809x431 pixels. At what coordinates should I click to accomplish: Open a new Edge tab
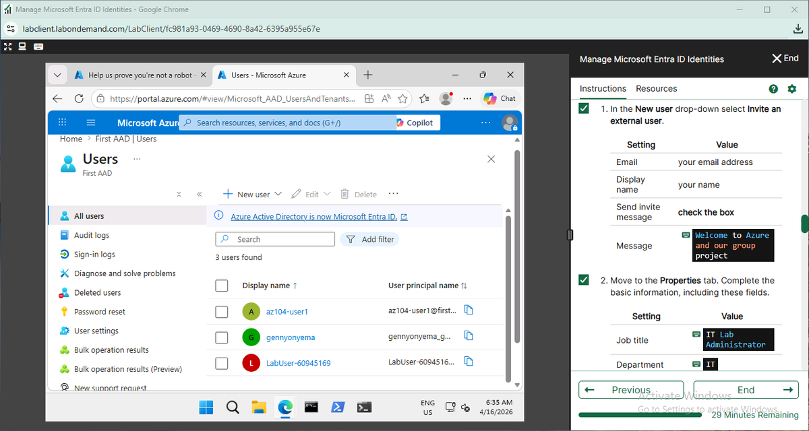367,75
